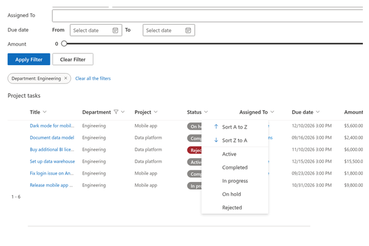Click inside the Assigned To input field
369x246 pixels.
207,16
